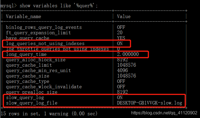200x118 pixels.
Task: Click query_cache_type variable name
Action: 28,81
